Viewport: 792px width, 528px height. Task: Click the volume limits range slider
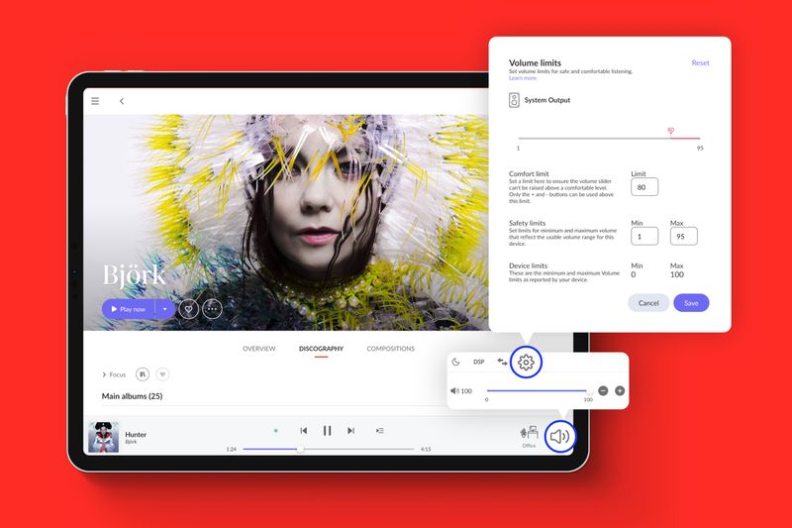[609, 138]
